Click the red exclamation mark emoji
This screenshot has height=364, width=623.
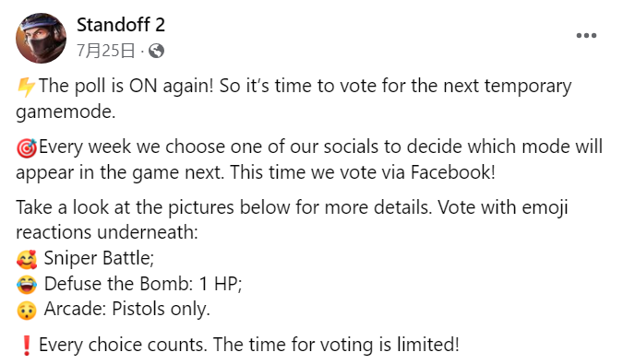click(26, 345)
